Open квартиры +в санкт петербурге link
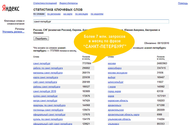 pos(49,105)
